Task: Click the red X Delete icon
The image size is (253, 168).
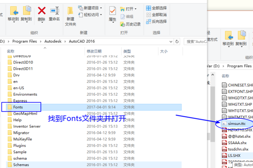Action: tap(42, 11)
